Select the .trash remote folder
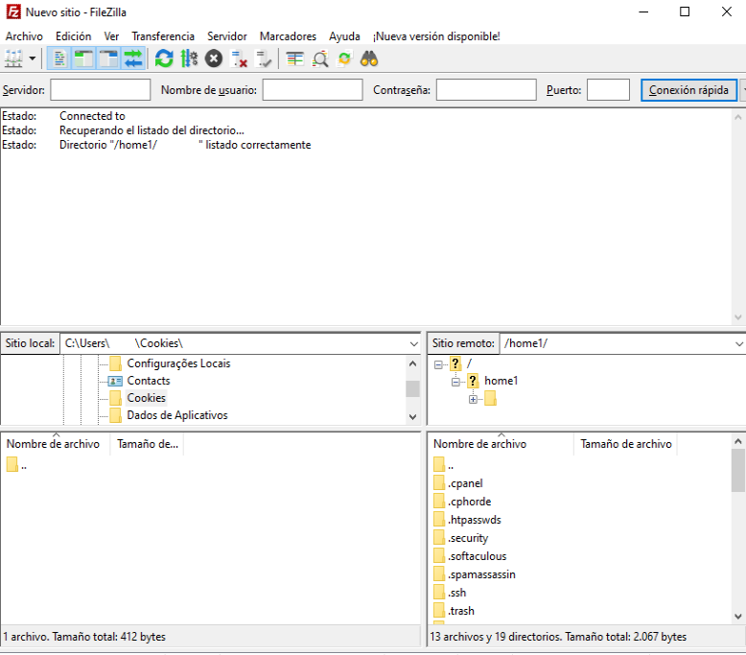 point(454,611)
